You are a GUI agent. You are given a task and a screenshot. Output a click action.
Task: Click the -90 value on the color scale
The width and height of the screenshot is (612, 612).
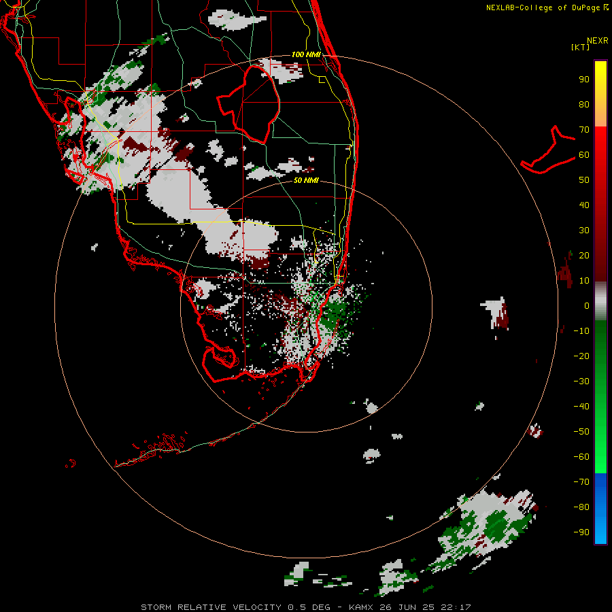[x=581, y=532]
